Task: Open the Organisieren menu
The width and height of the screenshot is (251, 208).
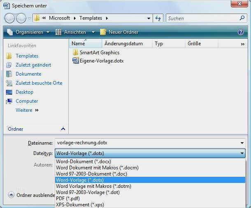Action: pos(28,32)
